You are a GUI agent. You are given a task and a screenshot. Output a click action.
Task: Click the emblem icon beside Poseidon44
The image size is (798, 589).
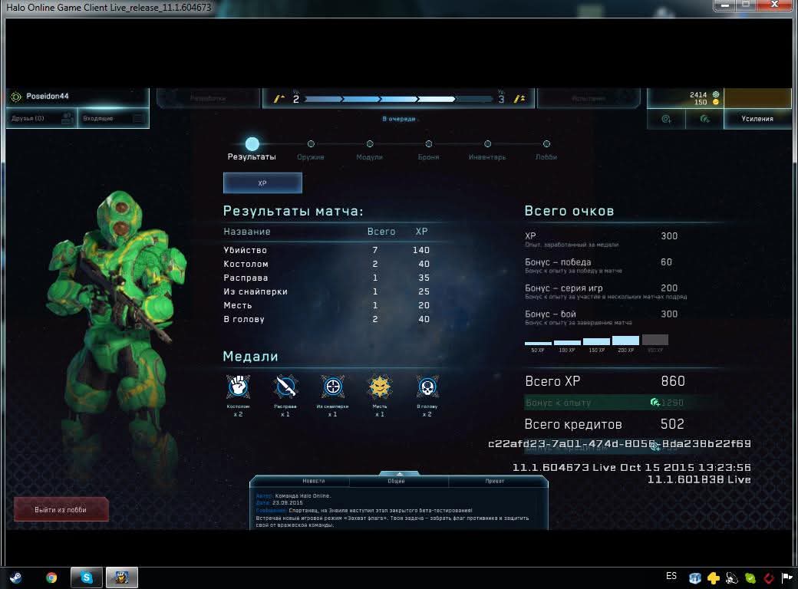pyautogui.click(x=16, y=97)
